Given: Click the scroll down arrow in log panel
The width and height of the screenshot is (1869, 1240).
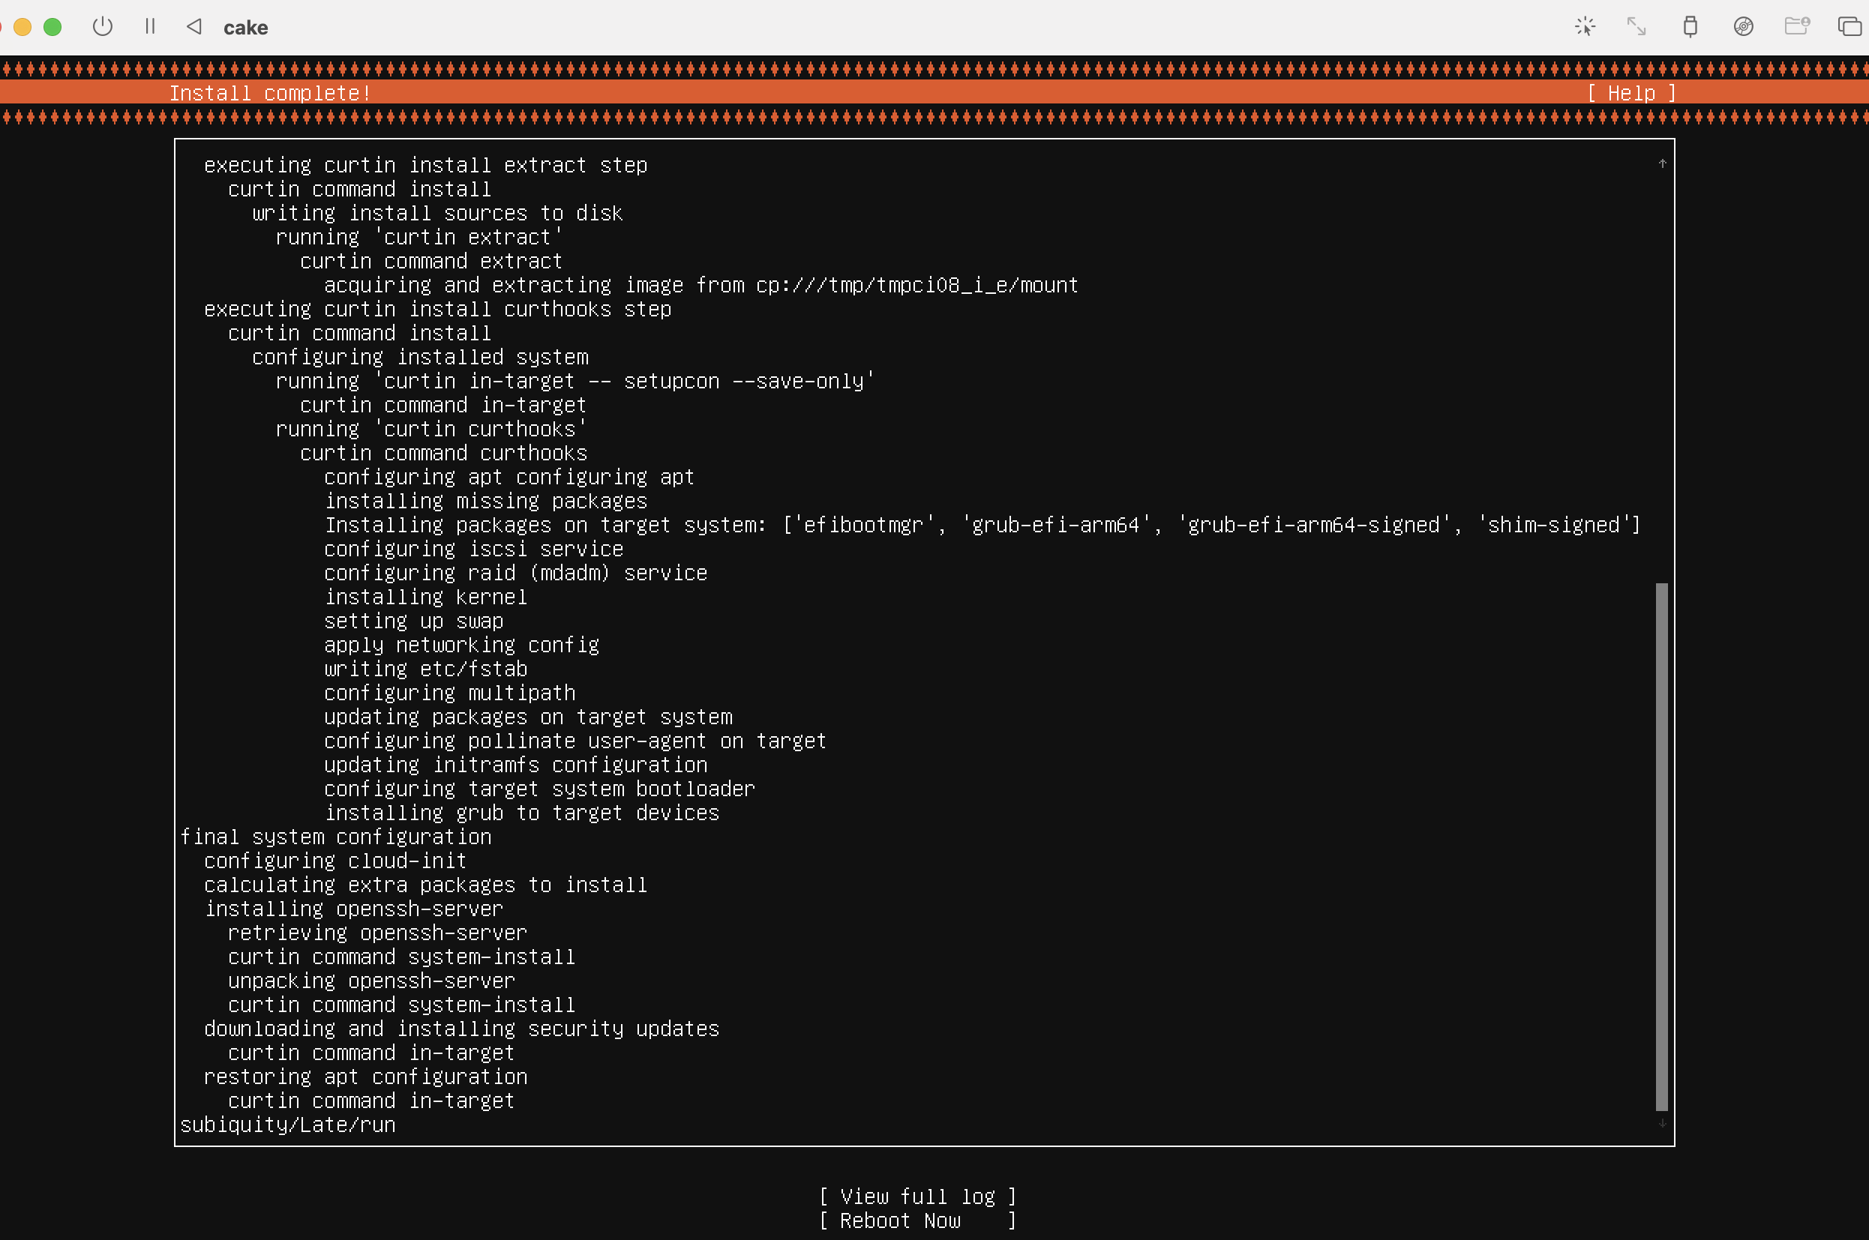Looking at the screenshot, I should pos(1662,1123).
